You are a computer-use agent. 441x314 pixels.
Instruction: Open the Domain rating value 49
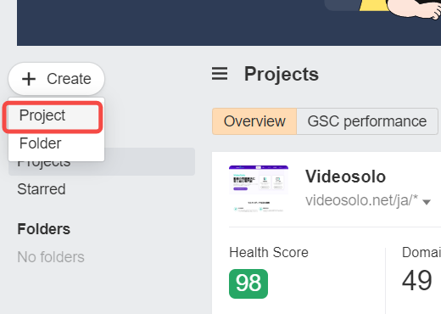click(x=417, y=280)
